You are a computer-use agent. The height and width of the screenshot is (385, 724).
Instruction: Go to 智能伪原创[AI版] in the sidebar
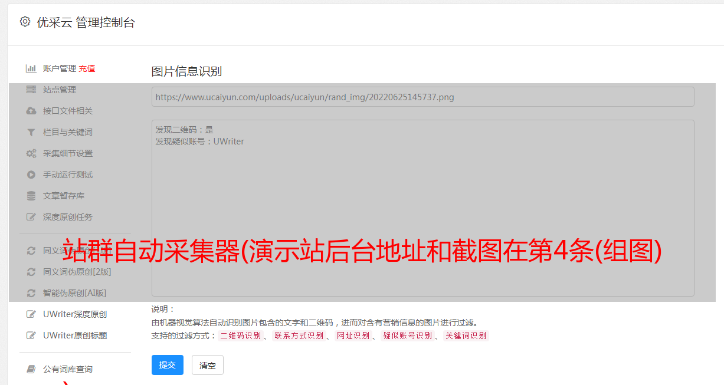pyautogui.click(x=75, y=293)
